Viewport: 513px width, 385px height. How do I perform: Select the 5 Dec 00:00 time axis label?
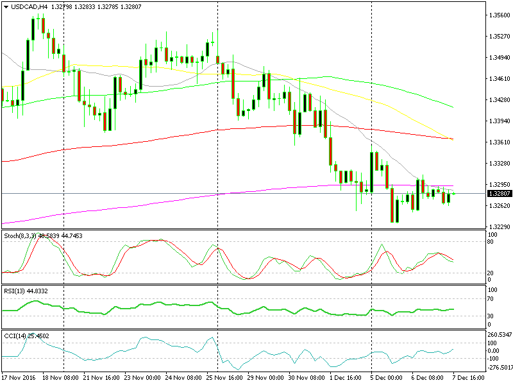tap(387, 378)
